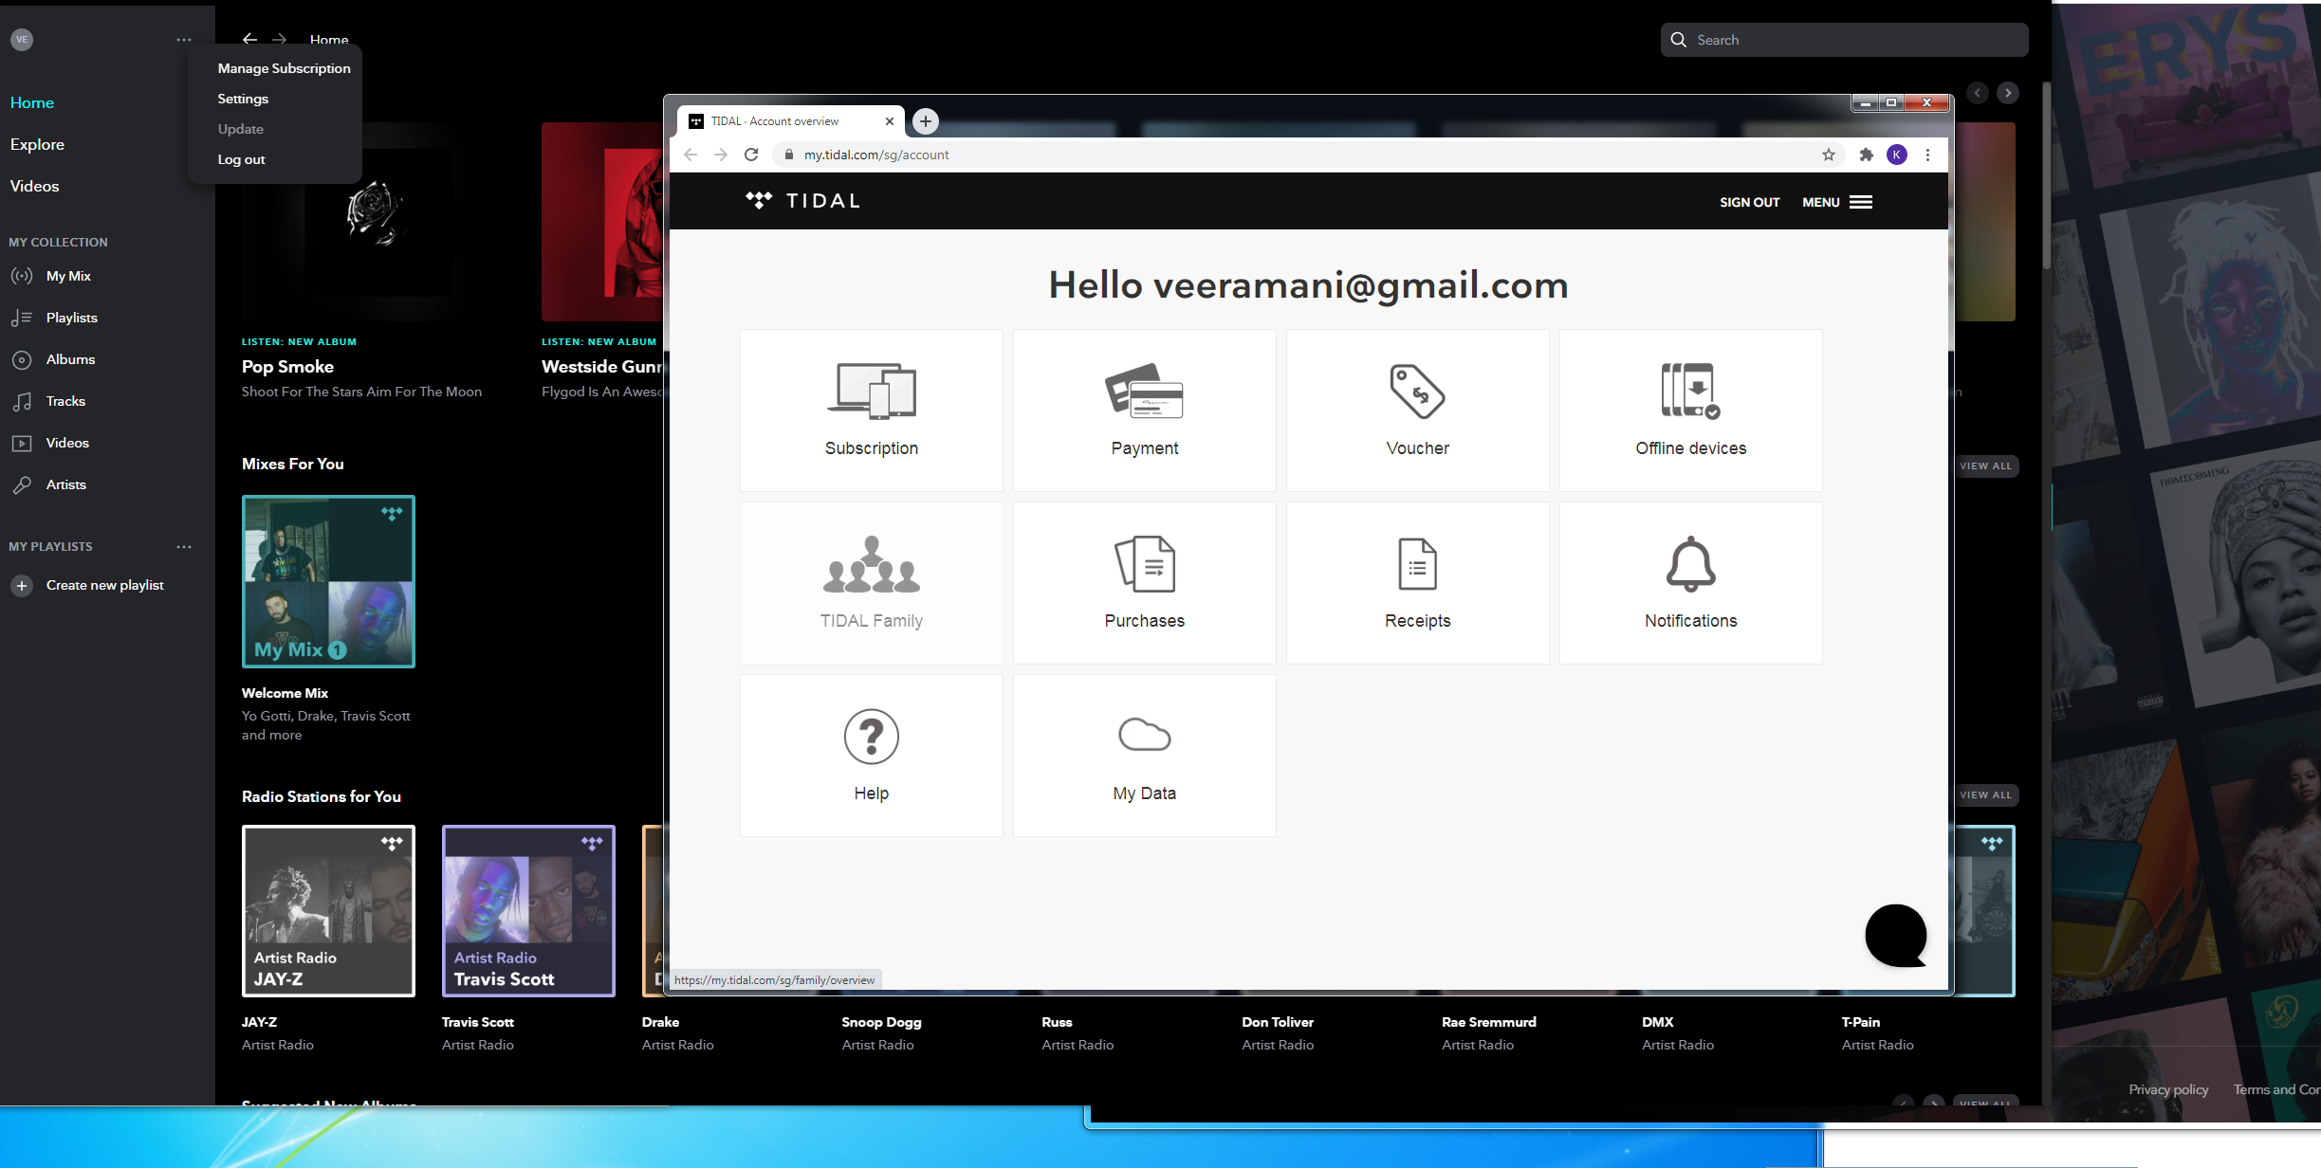Select Manage Subscription menu entry
The height and width of the screenshot is (1168, 2321).
click(284, 68)
